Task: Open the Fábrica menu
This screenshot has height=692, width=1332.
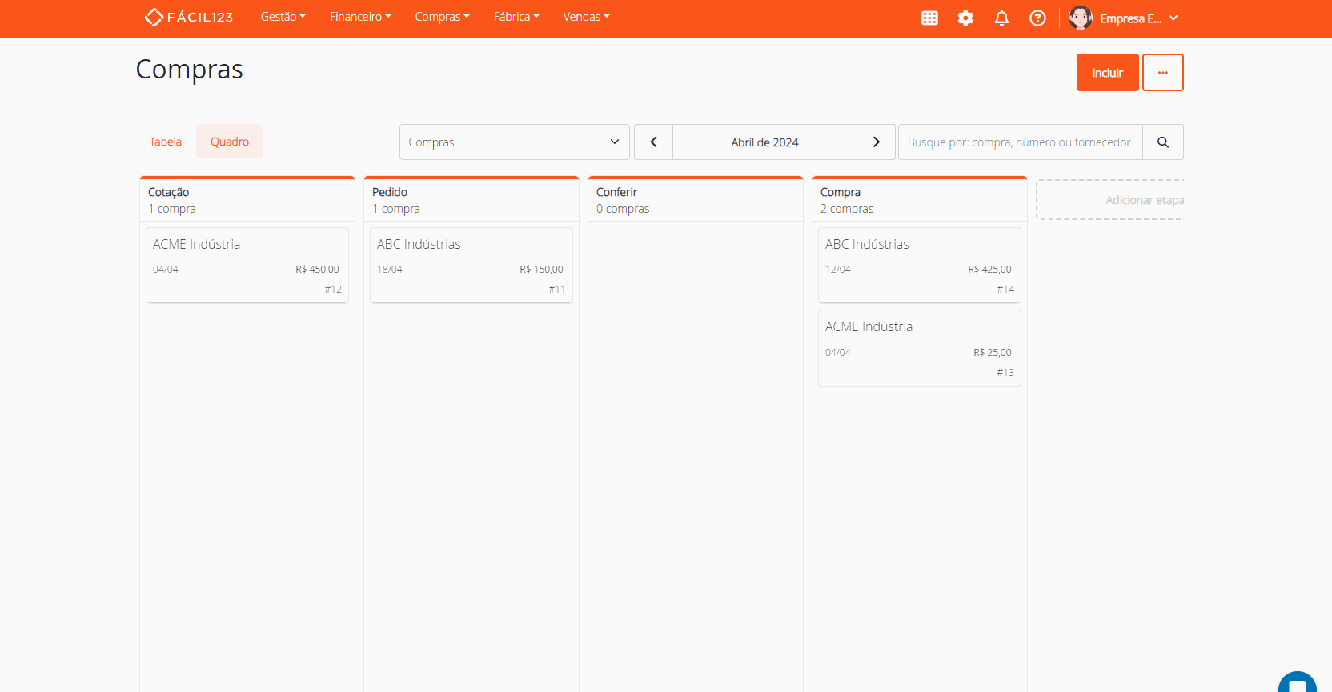Action: pos(516,17)
